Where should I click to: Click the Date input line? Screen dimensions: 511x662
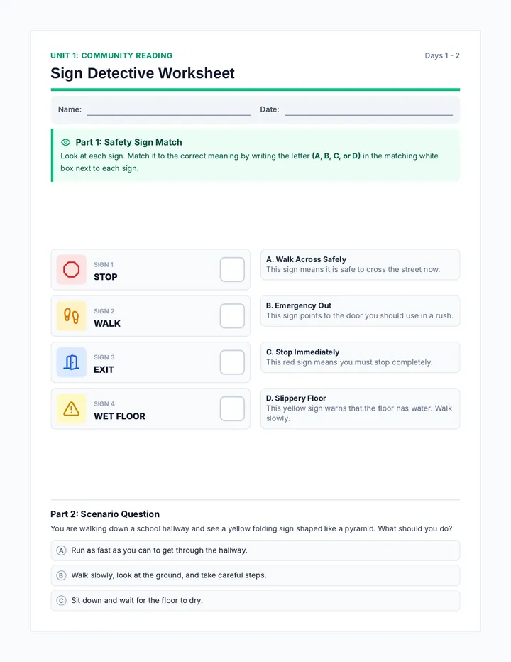369,110
